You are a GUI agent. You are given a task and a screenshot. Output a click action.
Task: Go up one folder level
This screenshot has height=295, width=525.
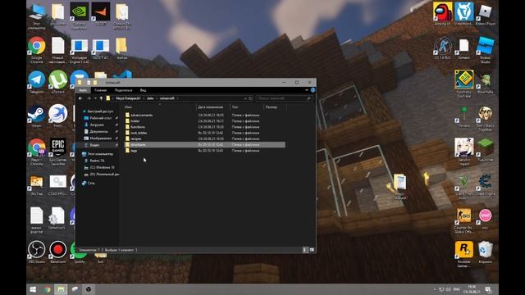point(101,98)
